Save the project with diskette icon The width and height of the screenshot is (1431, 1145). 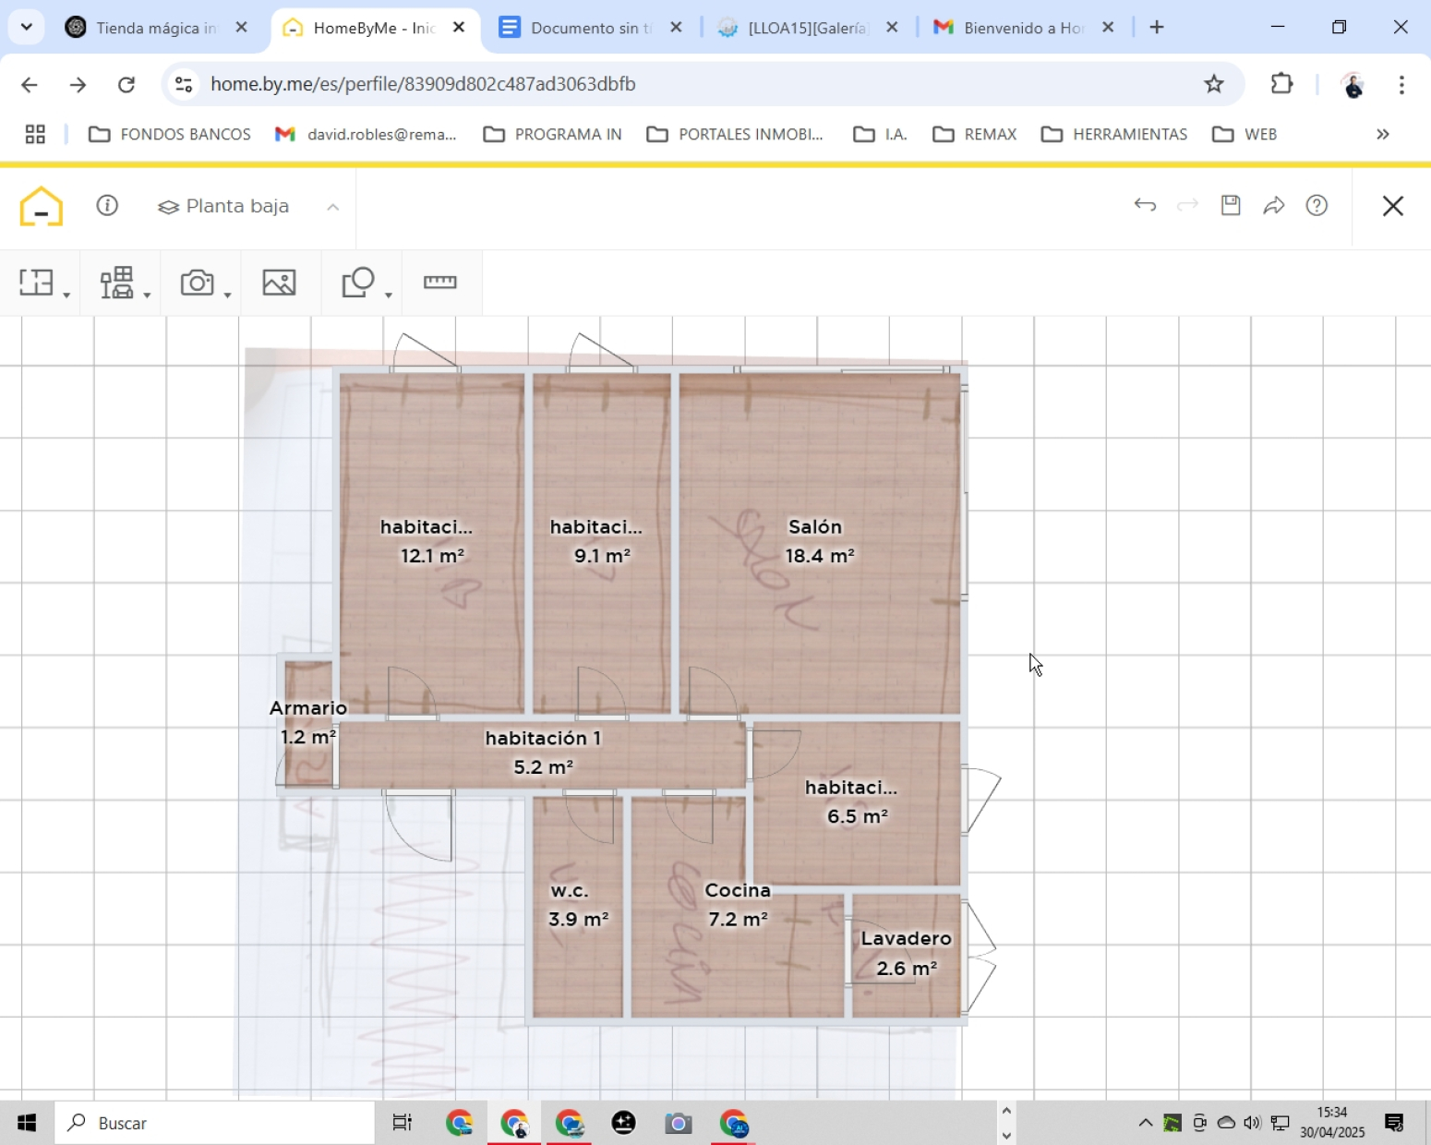1231,205
